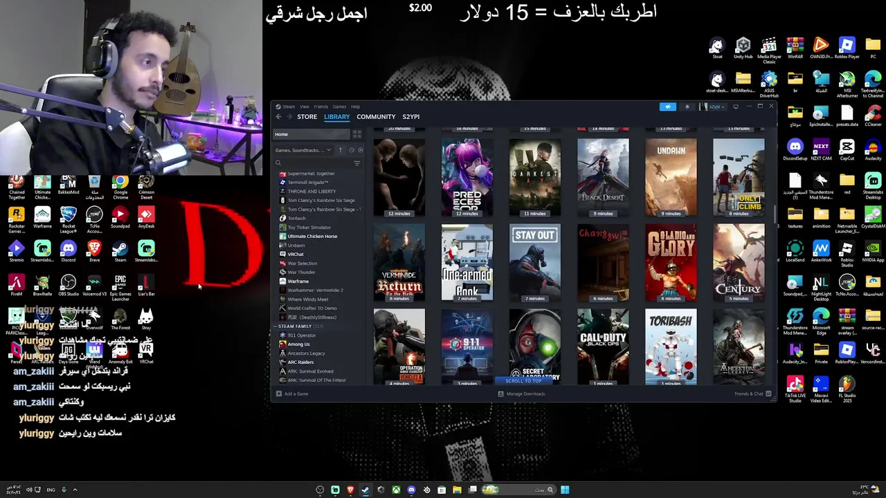Image resolution: width=886 pixels, height=498 pixels.
Task: Select Warframe in the sidebar list
Action: point(298,282)
